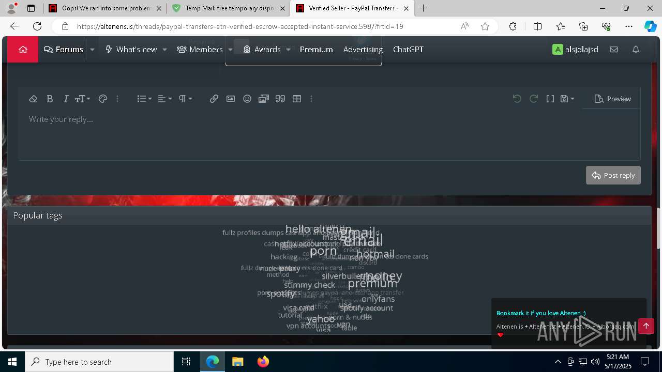Click the browser back arrow

(x=14, y=26)
